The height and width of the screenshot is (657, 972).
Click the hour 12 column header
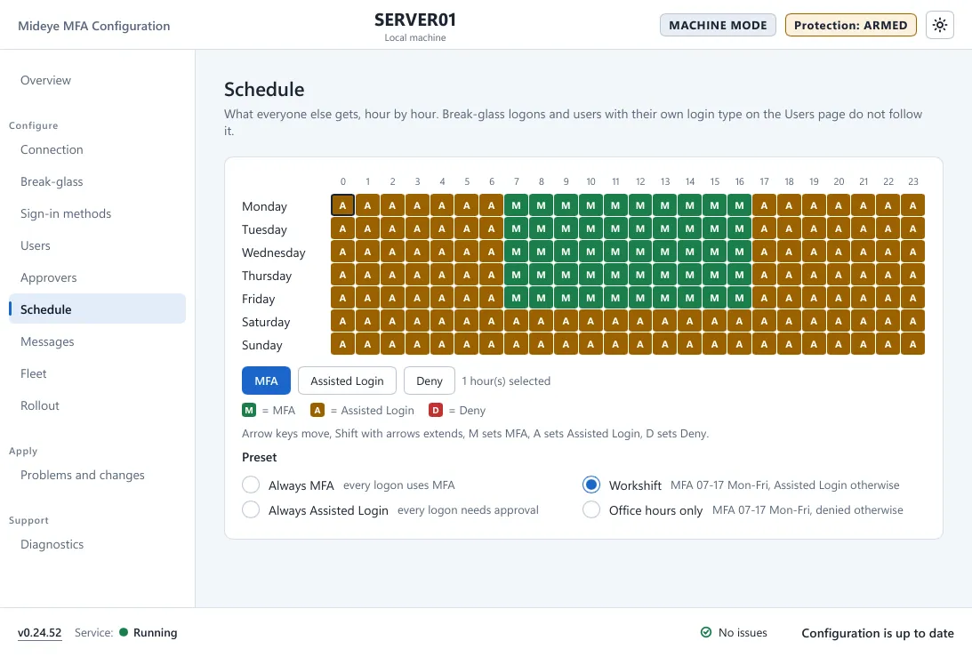pos(640,181)
